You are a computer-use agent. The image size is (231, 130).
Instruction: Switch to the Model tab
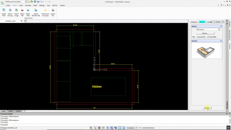pos(4,111)
